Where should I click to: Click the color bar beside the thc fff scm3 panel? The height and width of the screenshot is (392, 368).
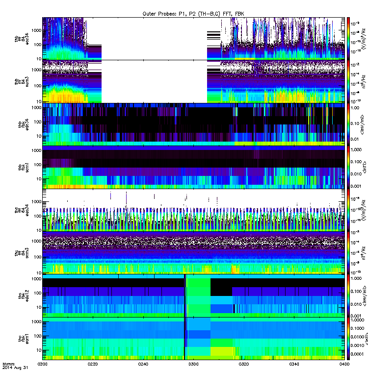tap(348, 253)
